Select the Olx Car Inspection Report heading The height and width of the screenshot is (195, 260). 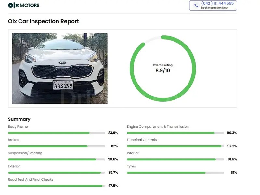(x=43, y=21)
